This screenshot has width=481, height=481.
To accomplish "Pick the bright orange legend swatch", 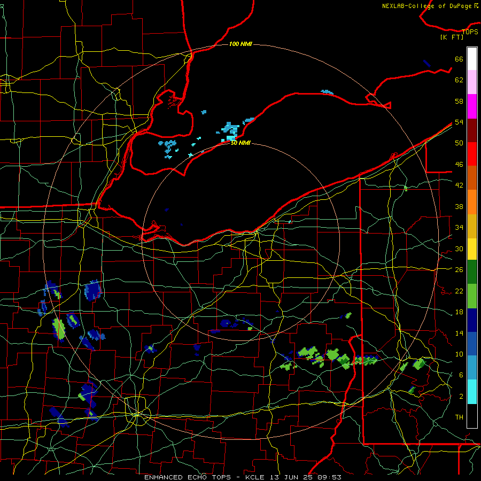I will pyautogui.click(x=472, y=202).
